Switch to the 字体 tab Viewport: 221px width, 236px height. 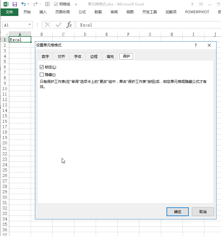[78, 56]
